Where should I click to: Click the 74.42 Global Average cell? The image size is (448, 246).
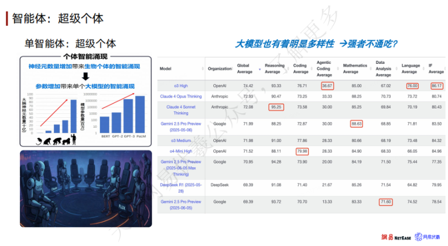point(248,86)
